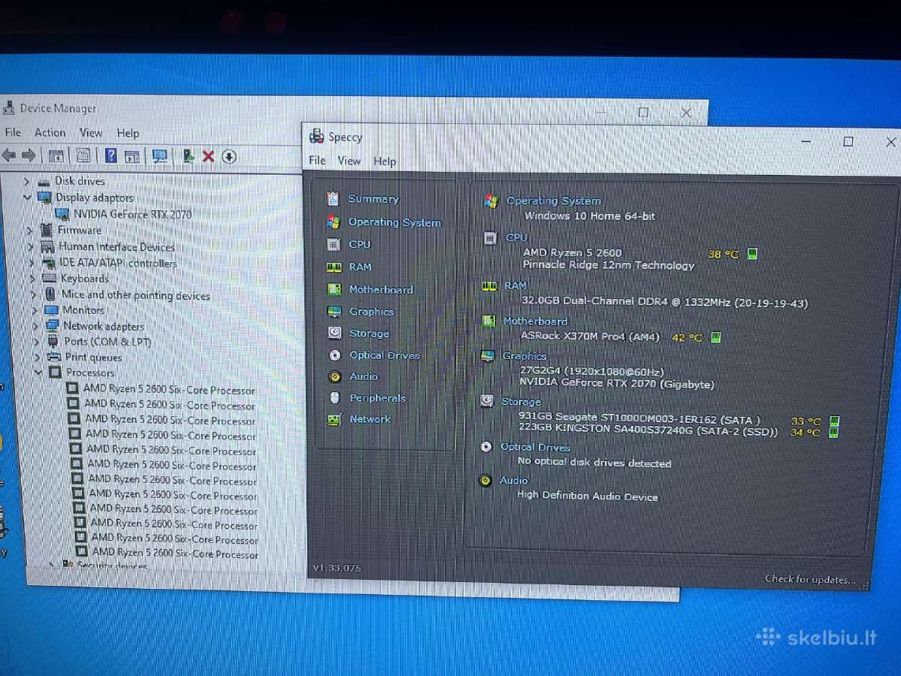Open File menu in Device Manager
901x676 pixels.
(x=13, y=132)
